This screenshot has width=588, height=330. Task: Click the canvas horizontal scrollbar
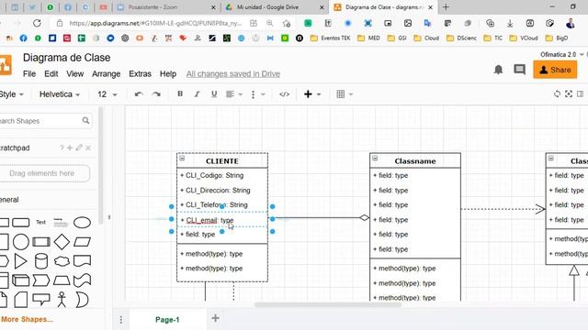(327, 305)
